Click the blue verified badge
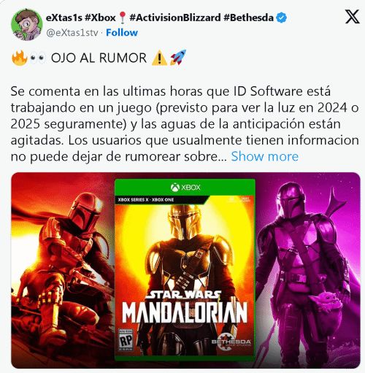This screenshot has width=365, height=373. (282, 18)
